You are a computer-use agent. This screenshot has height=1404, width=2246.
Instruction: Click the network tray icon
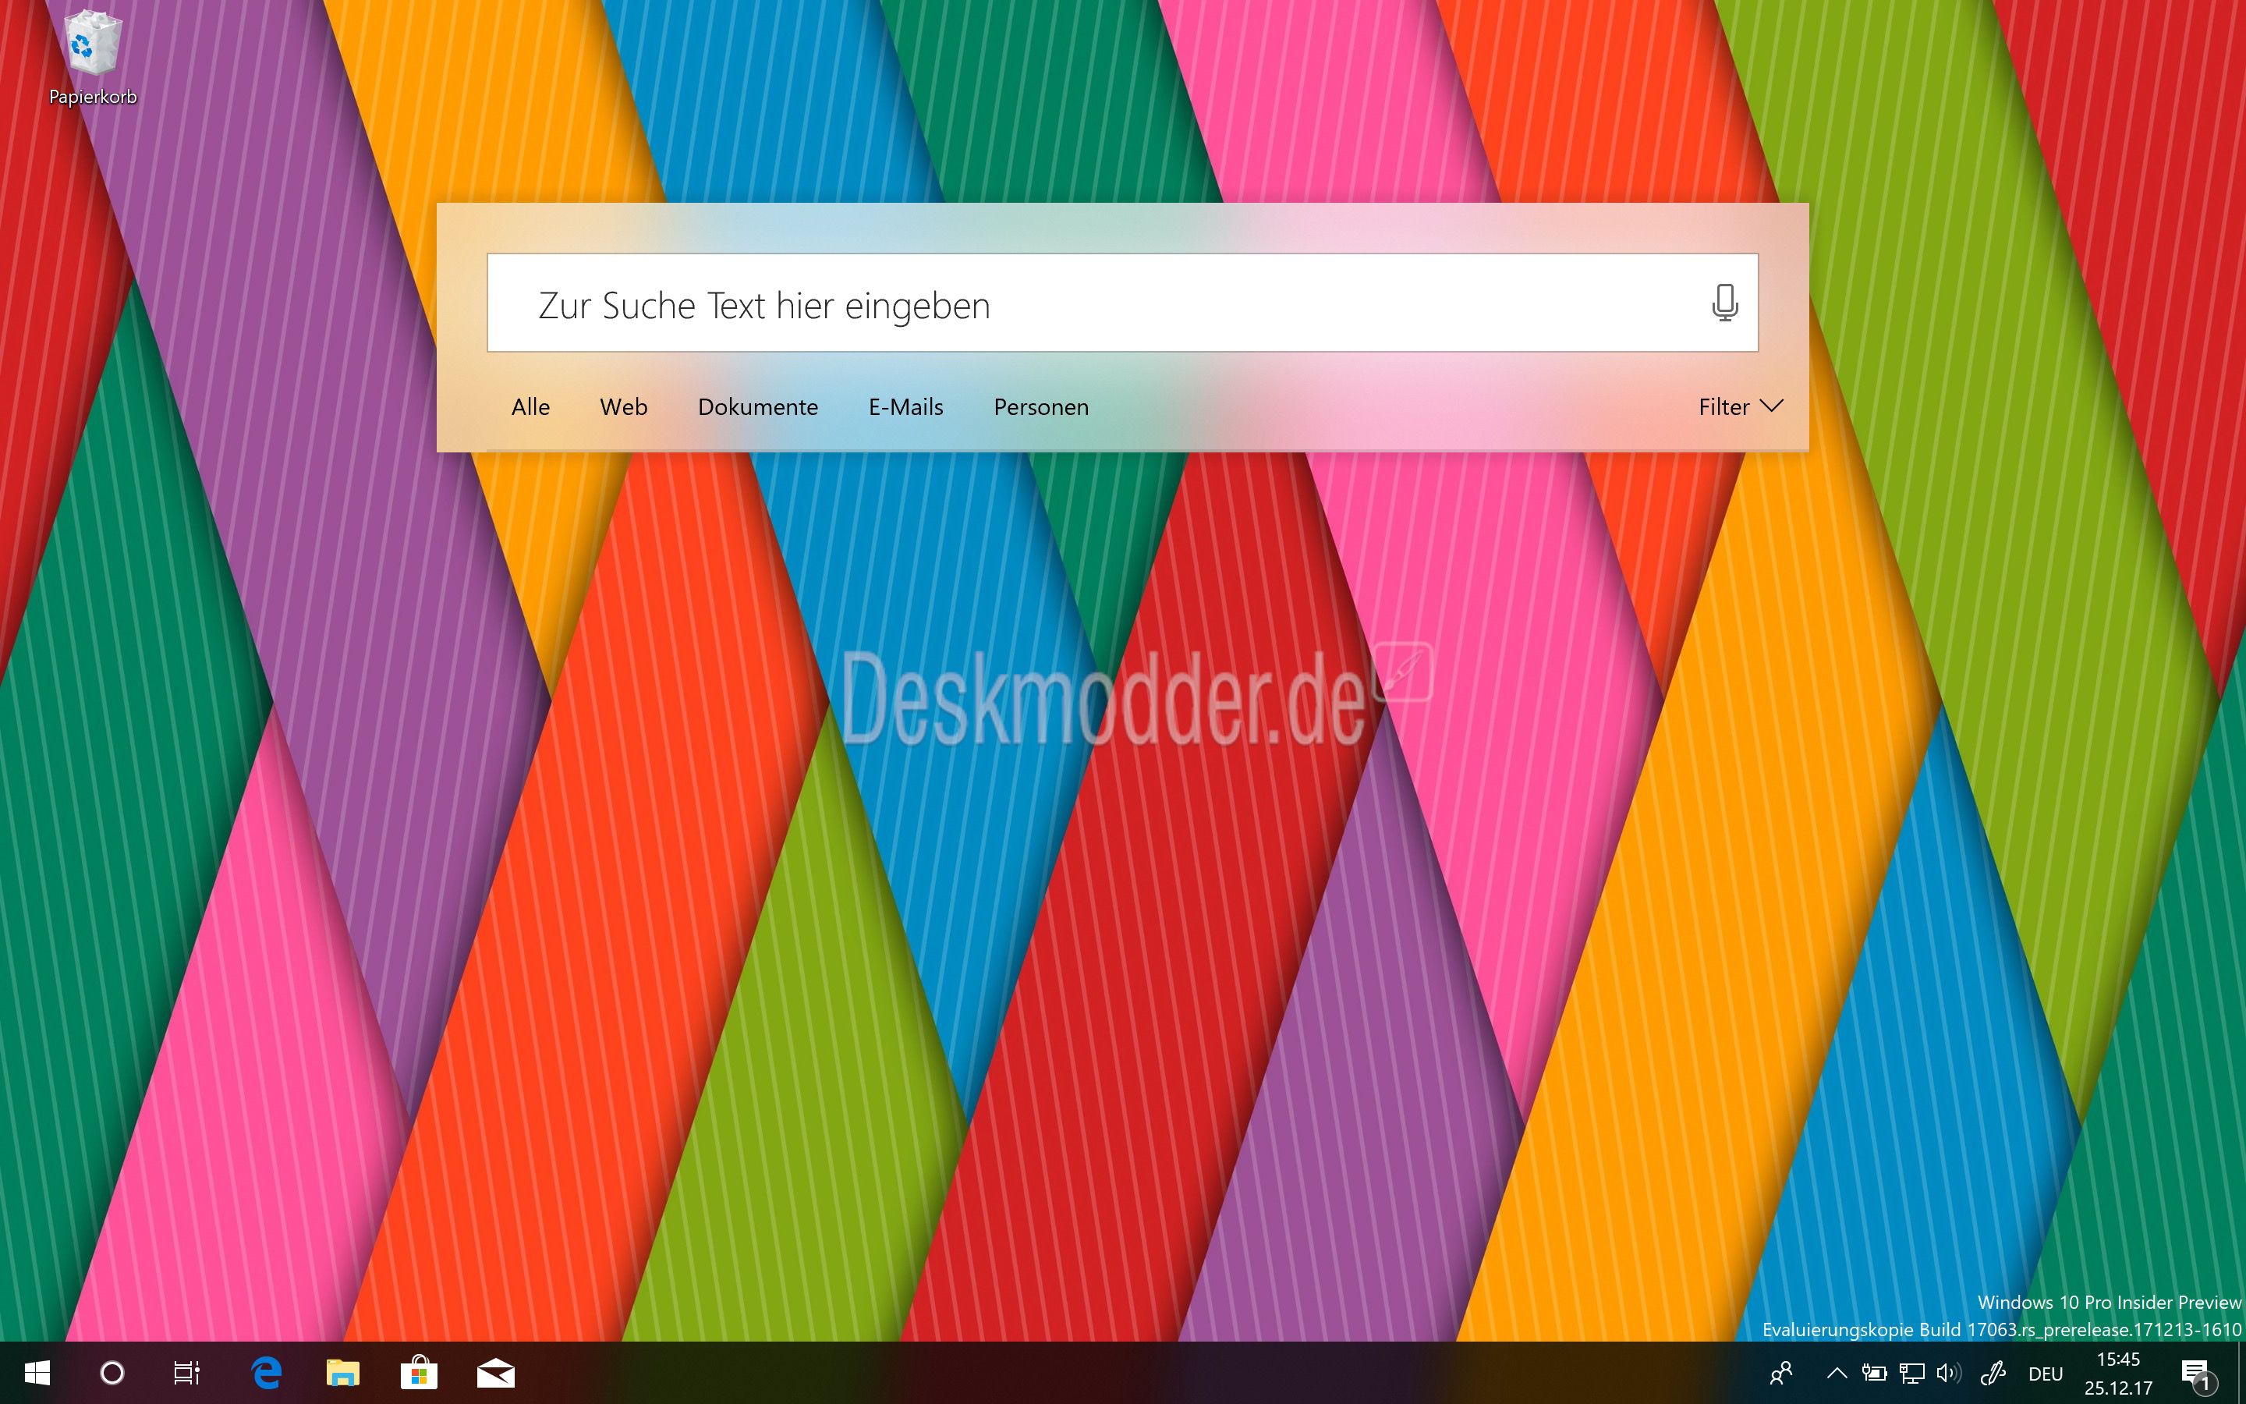pos(1912,1374)
